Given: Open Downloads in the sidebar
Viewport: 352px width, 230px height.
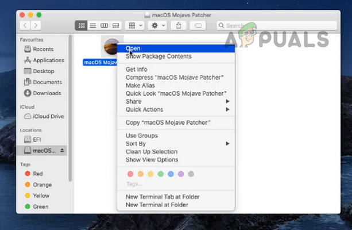Looking at the screenshot, I should (x=42, y=93).
